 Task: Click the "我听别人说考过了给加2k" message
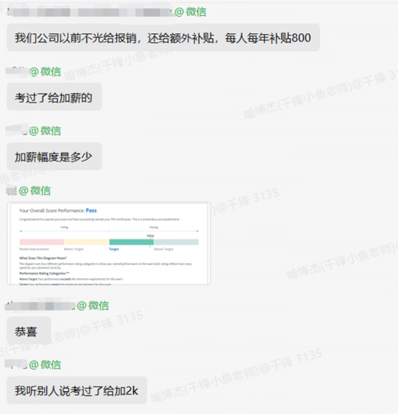(76, 390)
